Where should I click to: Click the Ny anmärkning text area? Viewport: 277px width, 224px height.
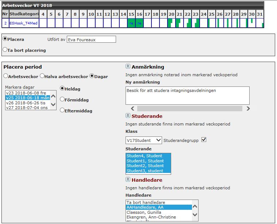click(x=188, y=96)
